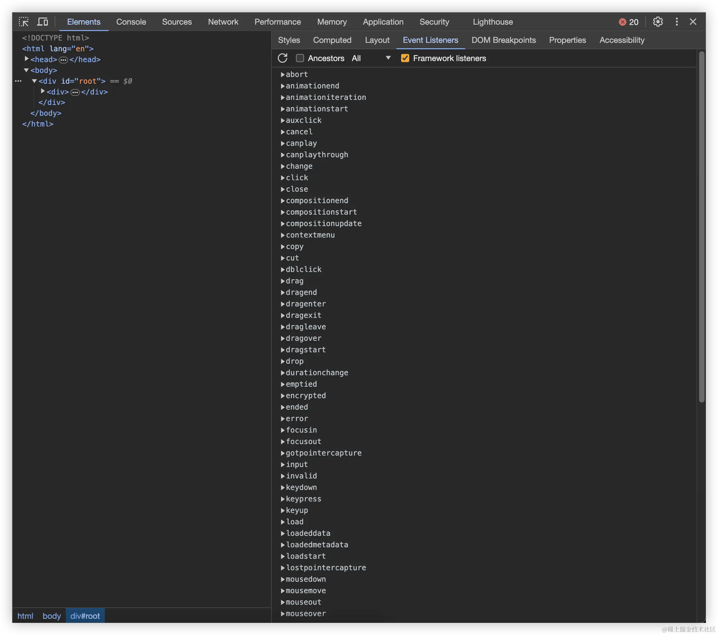Expand the collapsed head ellipsis badge

pyautogui.click(x=63, y=60)
